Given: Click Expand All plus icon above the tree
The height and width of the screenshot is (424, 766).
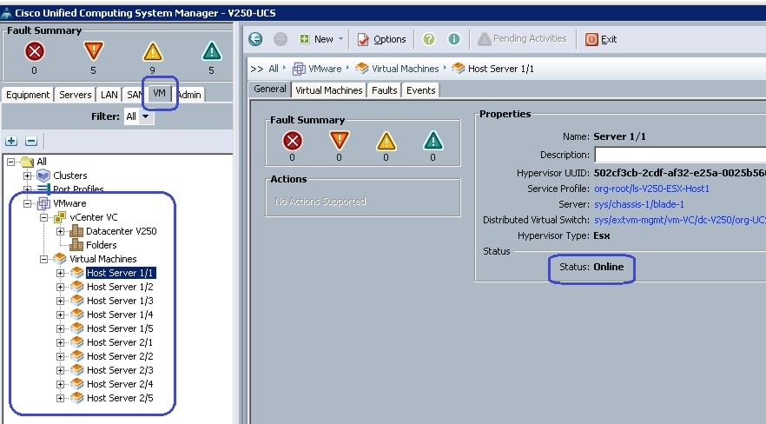Looking at the screenshot, I should tap(11, 141).
